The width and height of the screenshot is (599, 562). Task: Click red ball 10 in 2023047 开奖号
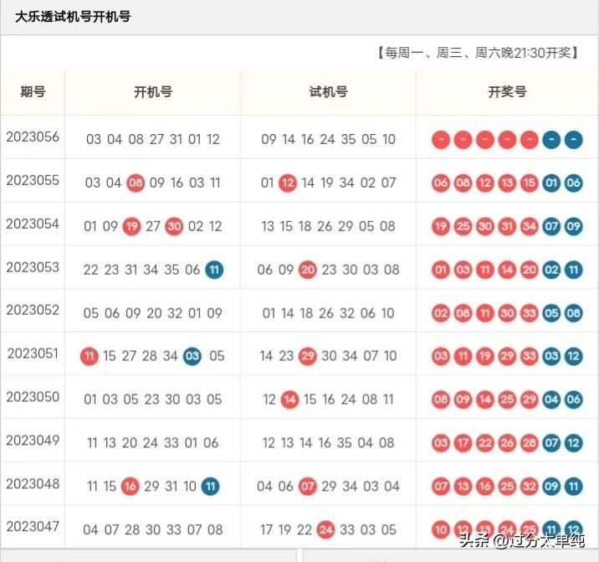pos(441,530)
